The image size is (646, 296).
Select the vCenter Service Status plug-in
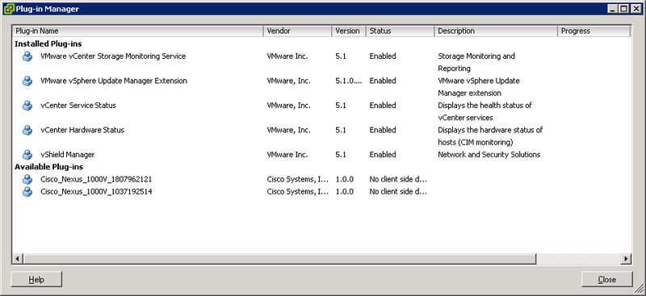(x=78, y=106)
